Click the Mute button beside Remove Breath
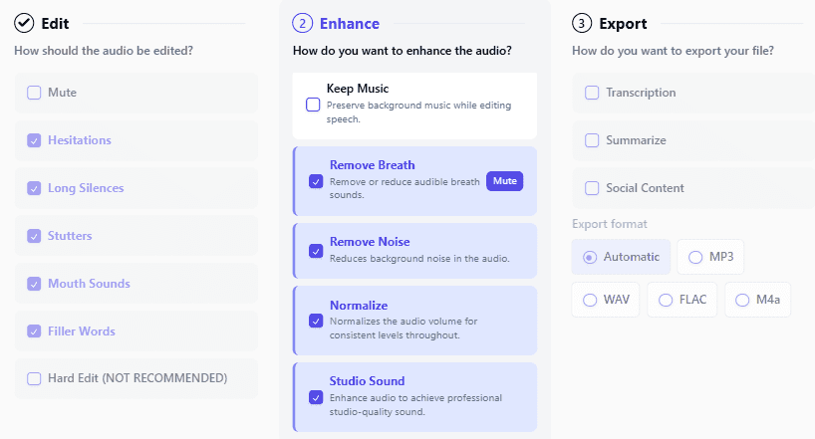This screenshot has width=815, height=439. pyautogui.click(x=505, y=181)
